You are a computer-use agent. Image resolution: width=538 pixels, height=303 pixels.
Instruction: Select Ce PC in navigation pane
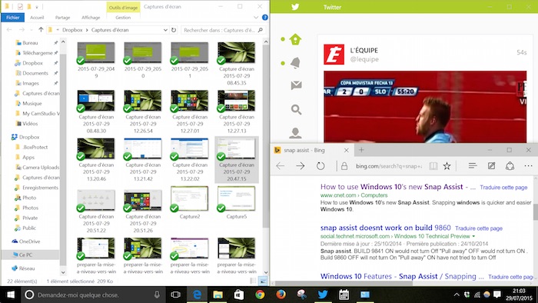[25, 255]
